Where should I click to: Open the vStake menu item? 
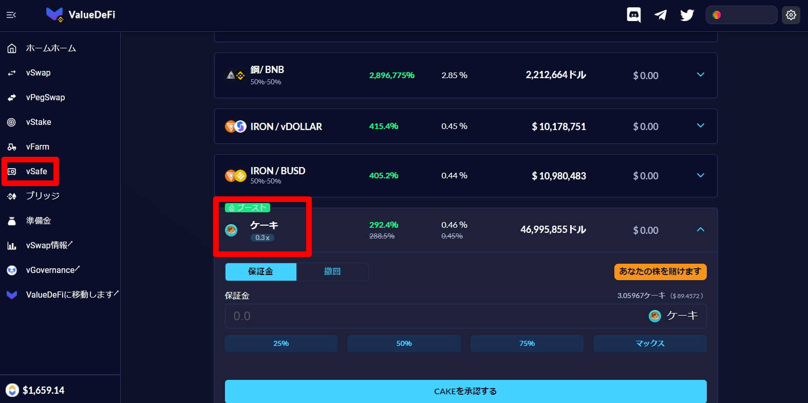[39, 122]
